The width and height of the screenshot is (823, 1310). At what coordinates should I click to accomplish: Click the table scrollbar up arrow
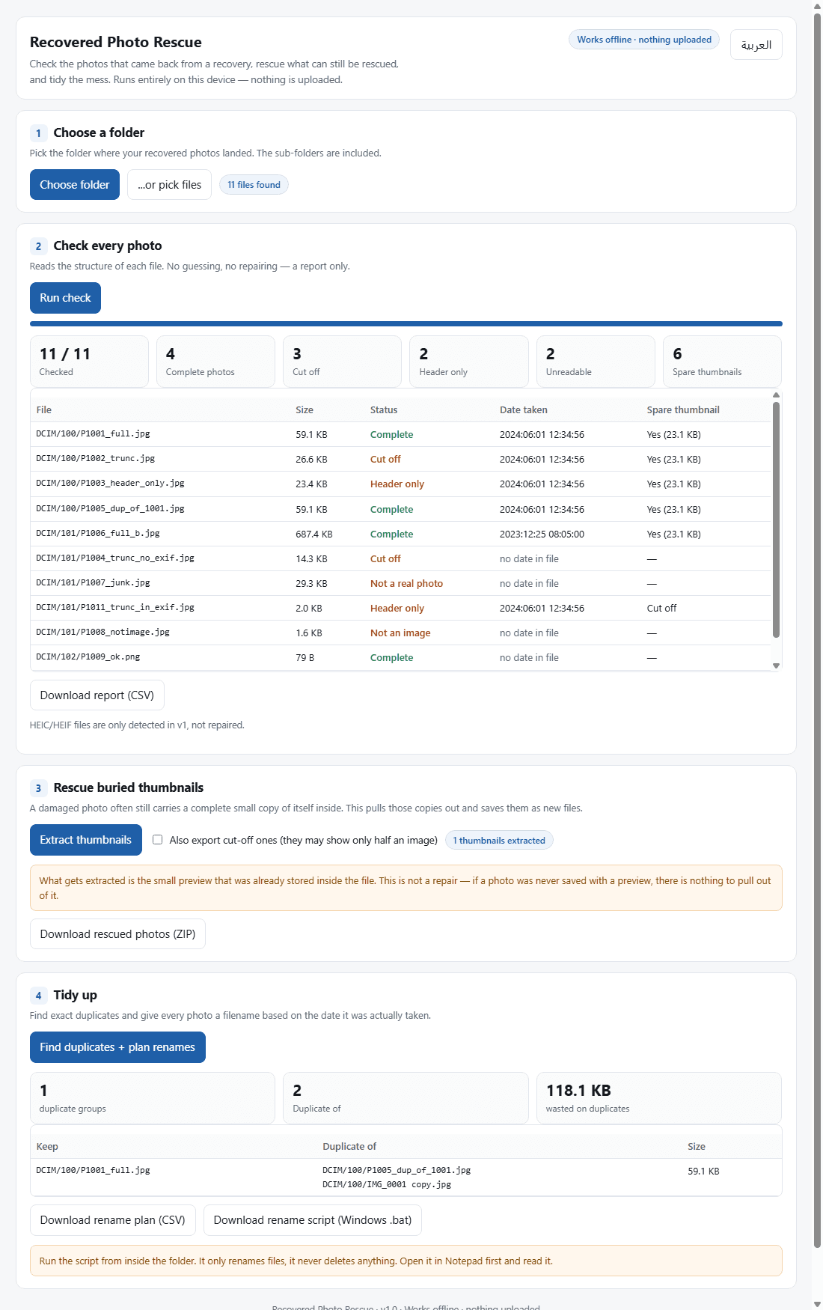(776, 394)
